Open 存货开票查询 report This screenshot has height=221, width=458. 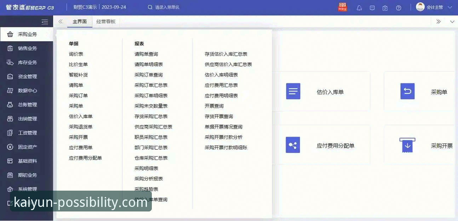click(219, 116)
